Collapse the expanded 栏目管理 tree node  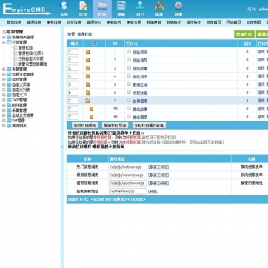click(x=4, y=42)
